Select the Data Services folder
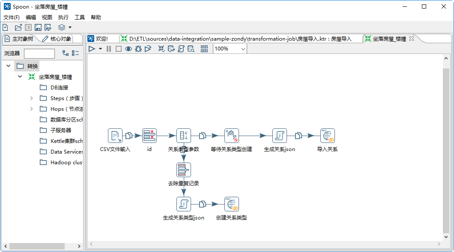The width and height of the screenshot is (454, 252). [66, 152]
